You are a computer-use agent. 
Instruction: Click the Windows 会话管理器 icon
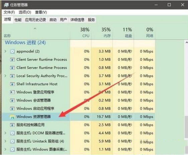(x=12, y=100)
